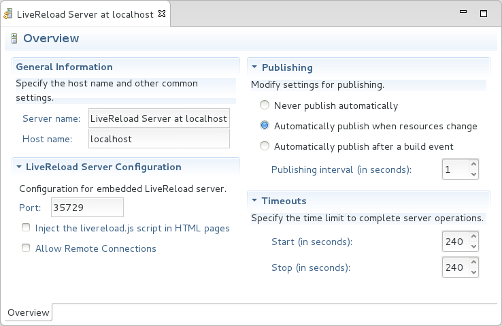The image size is (502, 326).
Task: Select Never publish automatically option
Action: click(265, 105)
